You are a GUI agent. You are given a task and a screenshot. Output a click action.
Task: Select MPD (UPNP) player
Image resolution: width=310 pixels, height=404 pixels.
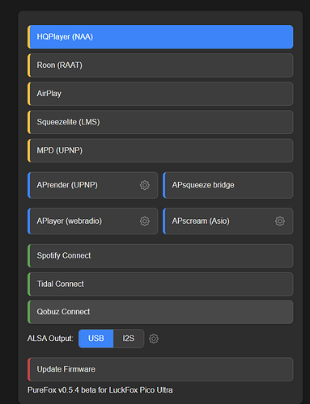[x=160, y=150]
